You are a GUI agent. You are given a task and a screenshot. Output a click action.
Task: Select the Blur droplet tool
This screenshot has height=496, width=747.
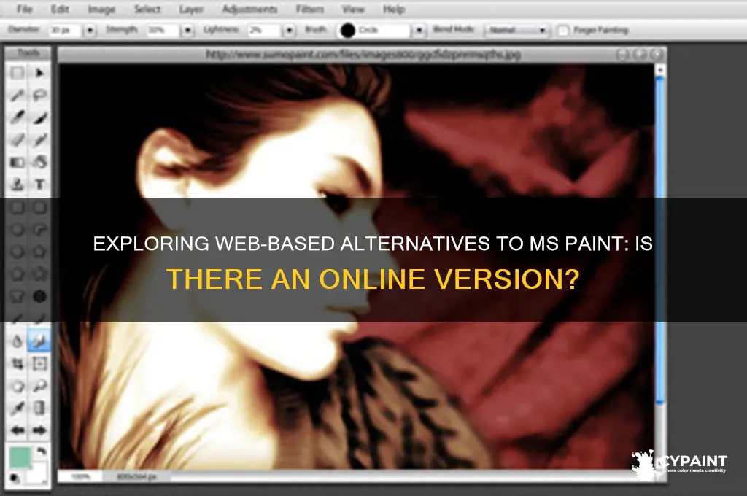coord(18,341)
